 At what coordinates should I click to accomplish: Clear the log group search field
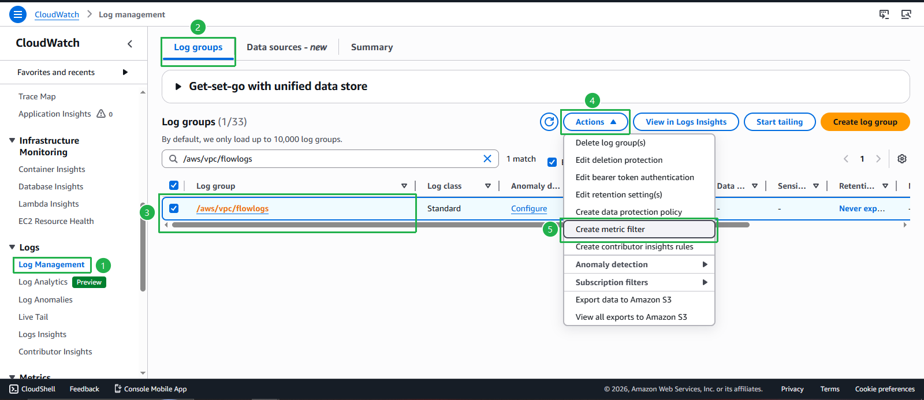487,159
